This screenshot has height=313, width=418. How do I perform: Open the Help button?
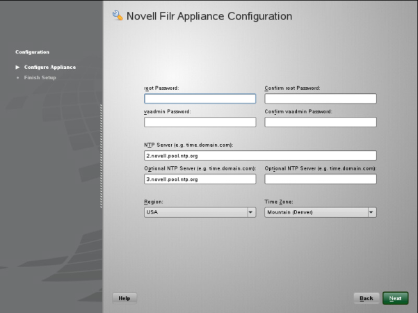point(124,298)
